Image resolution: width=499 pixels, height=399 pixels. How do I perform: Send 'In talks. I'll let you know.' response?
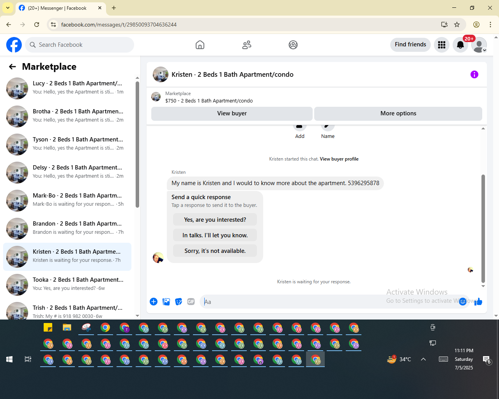click(215, 235)
